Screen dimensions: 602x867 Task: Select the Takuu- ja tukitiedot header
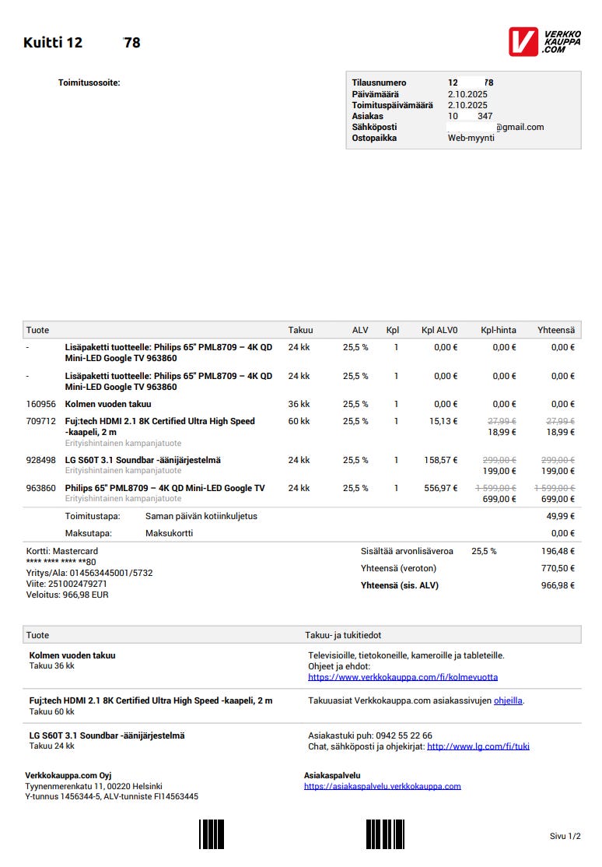pyautogui.click(x=343, y=635)
